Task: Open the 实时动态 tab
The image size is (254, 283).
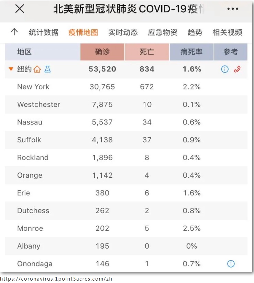Action: point(123,32)
